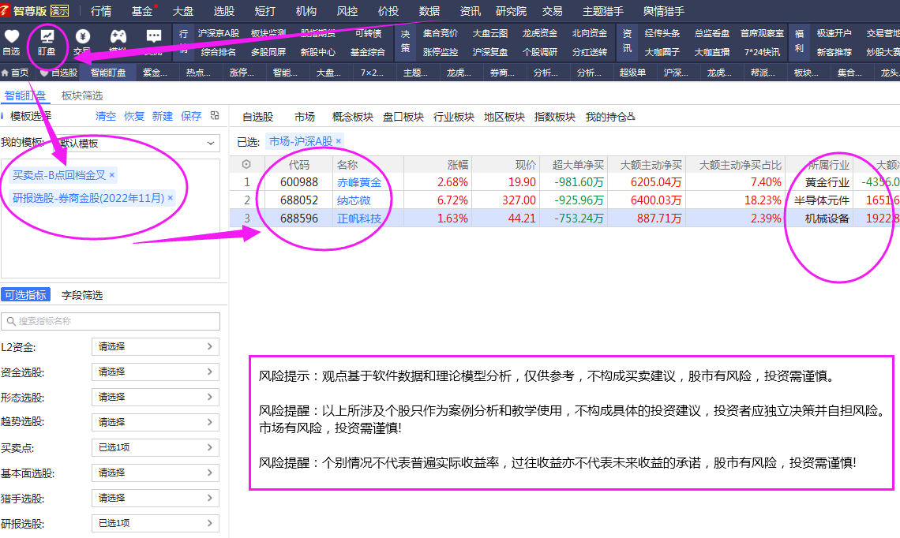Open 龙虎资金 in the toolbar
Screen dimensions: 900x538
pyautogui.click(x=539, y=33)
